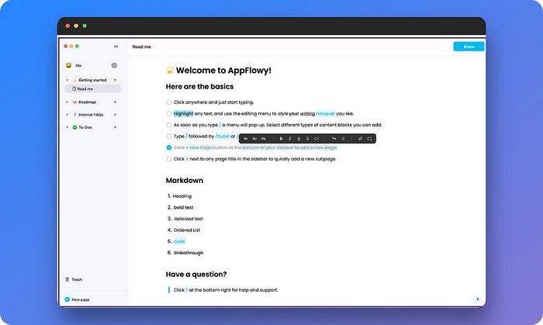Click numbered item 'bold text'
543x325 pixels.
pos(184,207)
